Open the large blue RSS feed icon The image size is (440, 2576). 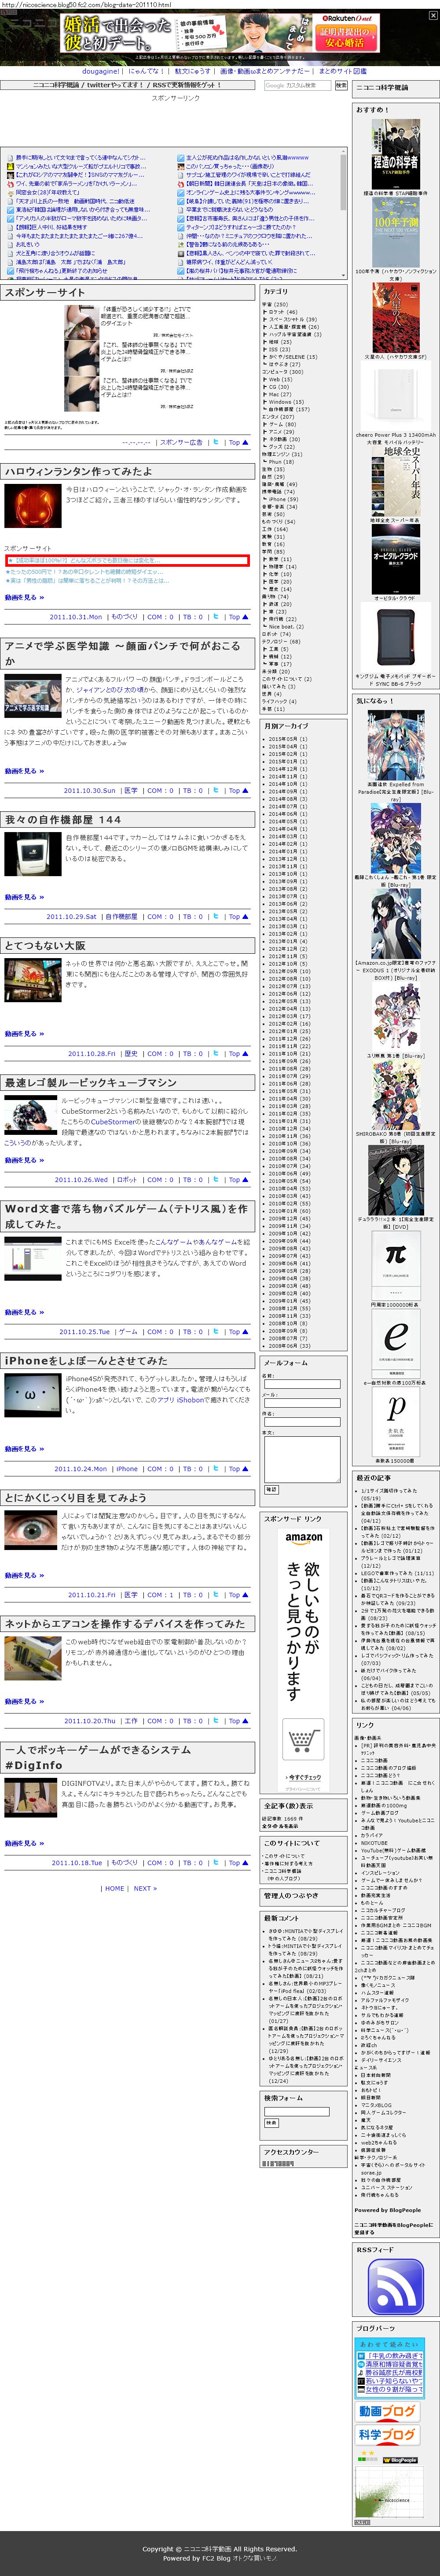[x=395, y=2287]
